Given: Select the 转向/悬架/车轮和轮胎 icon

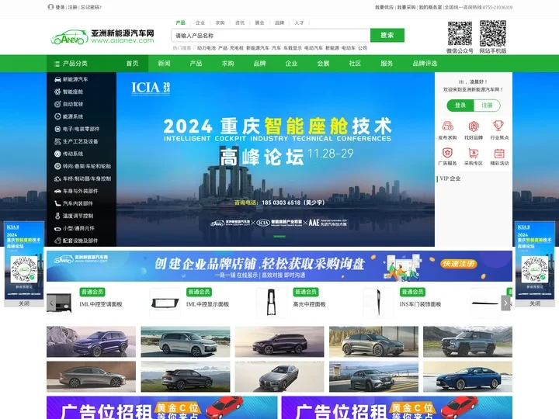Looking at the screenshot, I should 57,166.
